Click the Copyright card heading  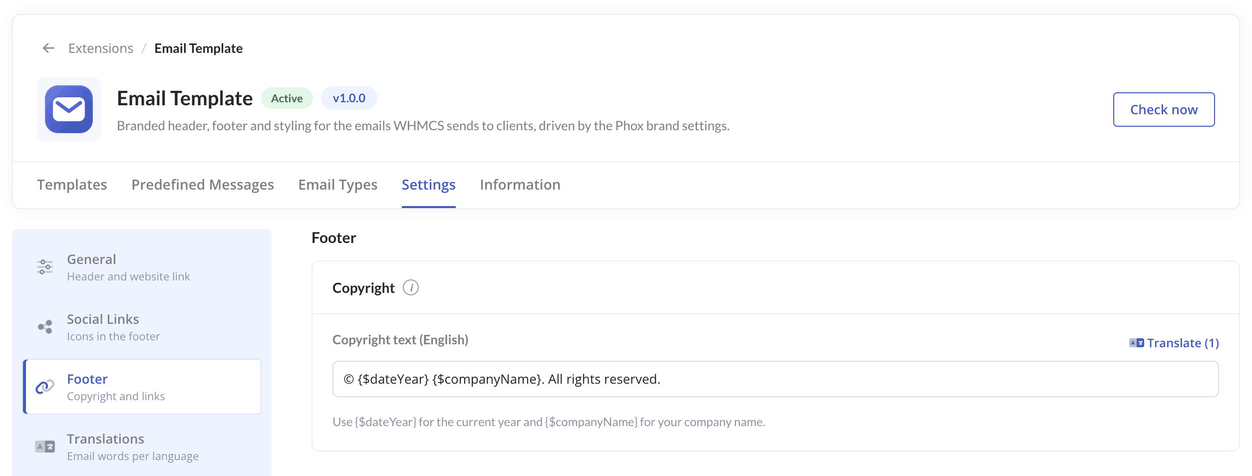(363, 288)
